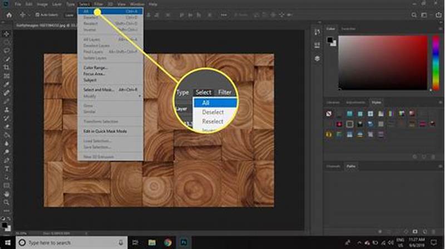Screen dimensions: 445x249
Task: Open the Color panel flyout menu
Action: [440, 29]
